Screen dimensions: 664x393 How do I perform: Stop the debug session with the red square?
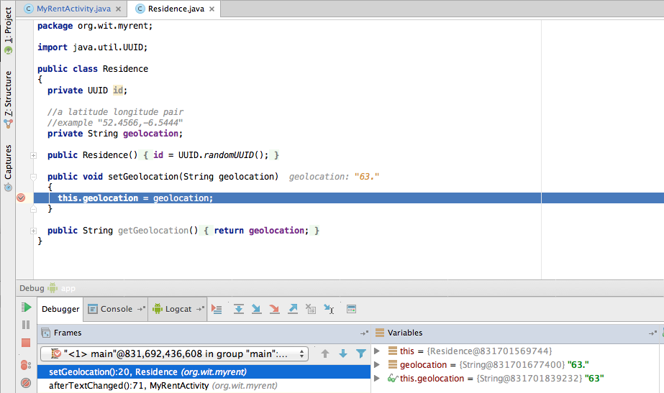coord(27,343)
